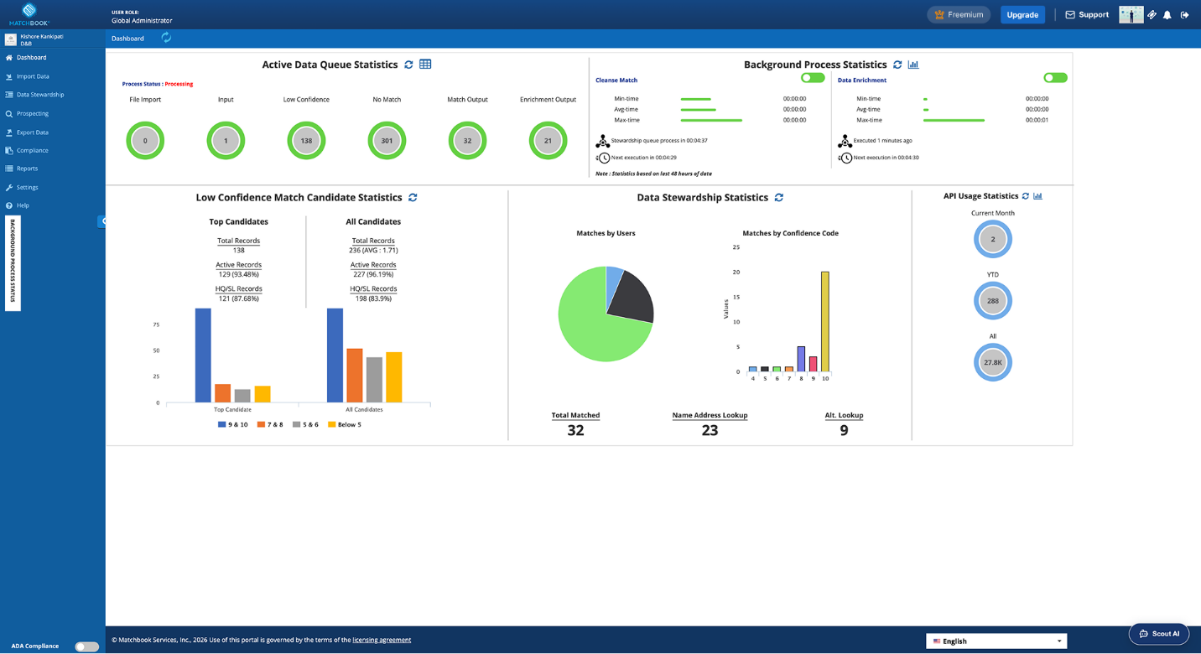Open the Background Process Status side tab
The height and width of the screenshot is (654, 1201).
[x=13, y=263]
